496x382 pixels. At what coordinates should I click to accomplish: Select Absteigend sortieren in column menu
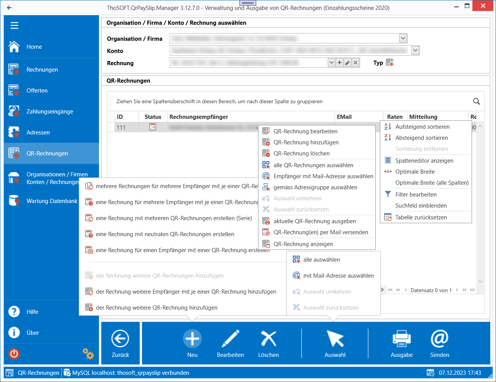point(426,138)
